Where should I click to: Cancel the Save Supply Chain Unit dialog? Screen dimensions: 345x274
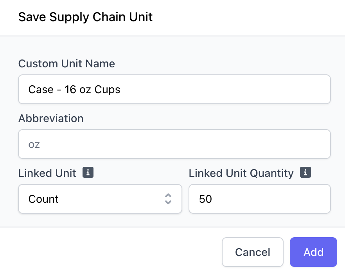pyautogui.click(x=253, y=252)
